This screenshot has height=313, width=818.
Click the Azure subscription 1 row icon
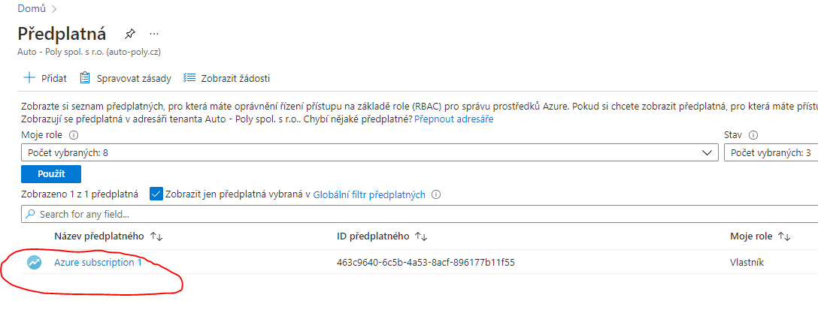tap(34, 263)
